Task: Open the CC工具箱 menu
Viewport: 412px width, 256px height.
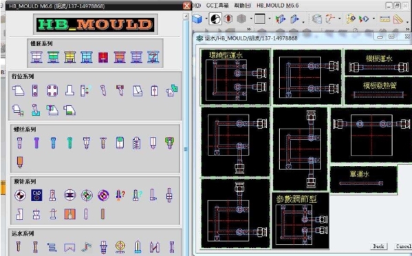Action: [217, 6]
